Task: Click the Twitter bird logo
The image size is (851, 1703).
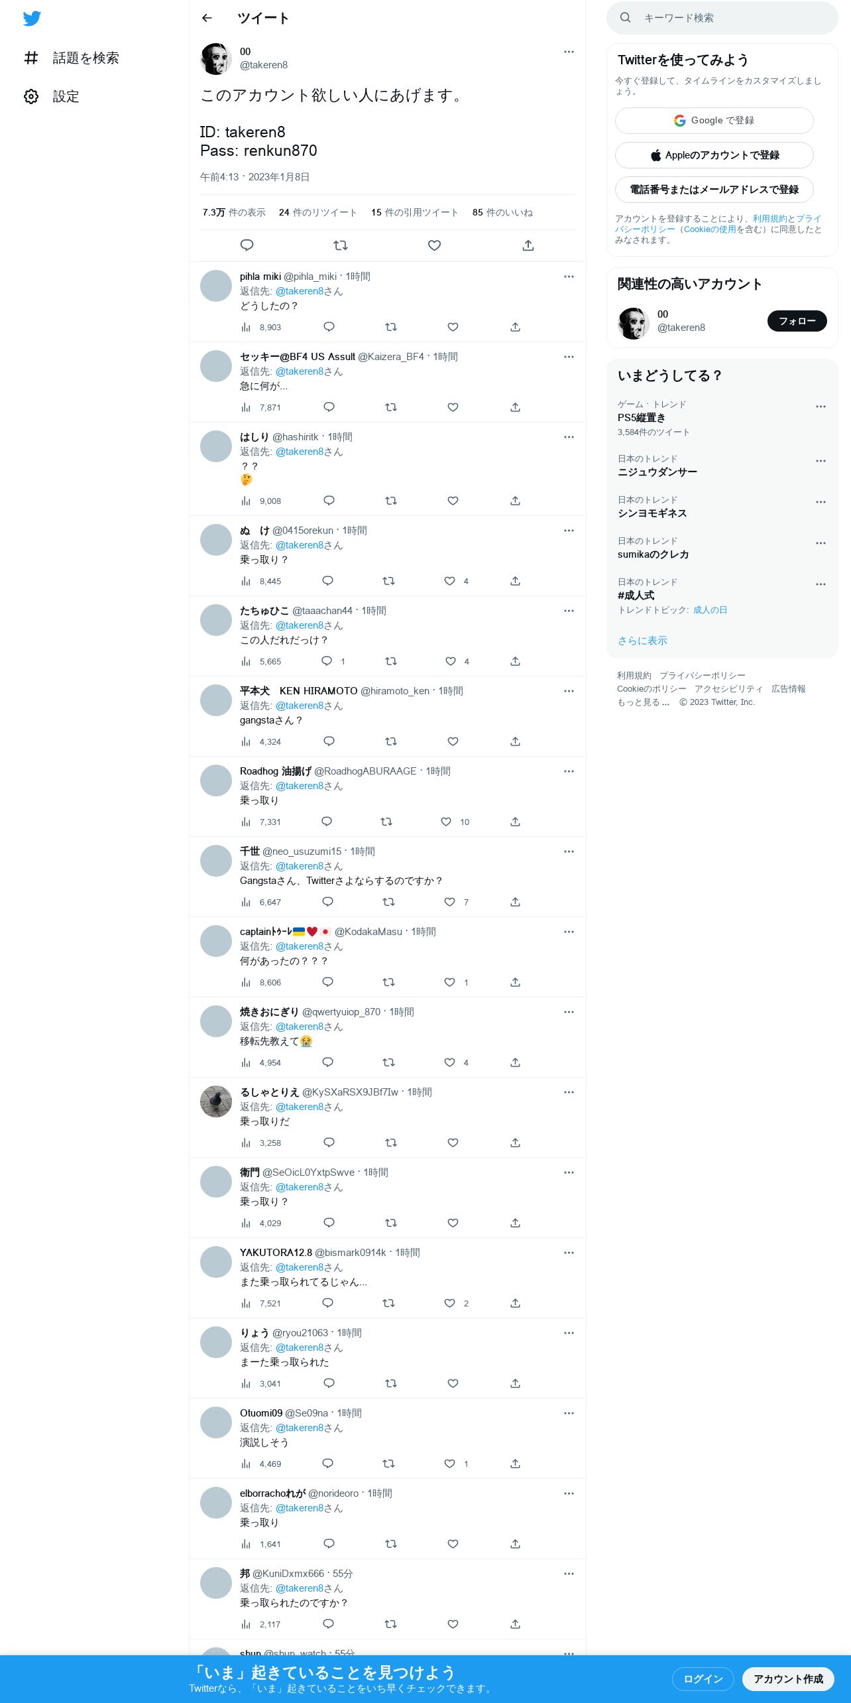Action: tap(32, 19)
